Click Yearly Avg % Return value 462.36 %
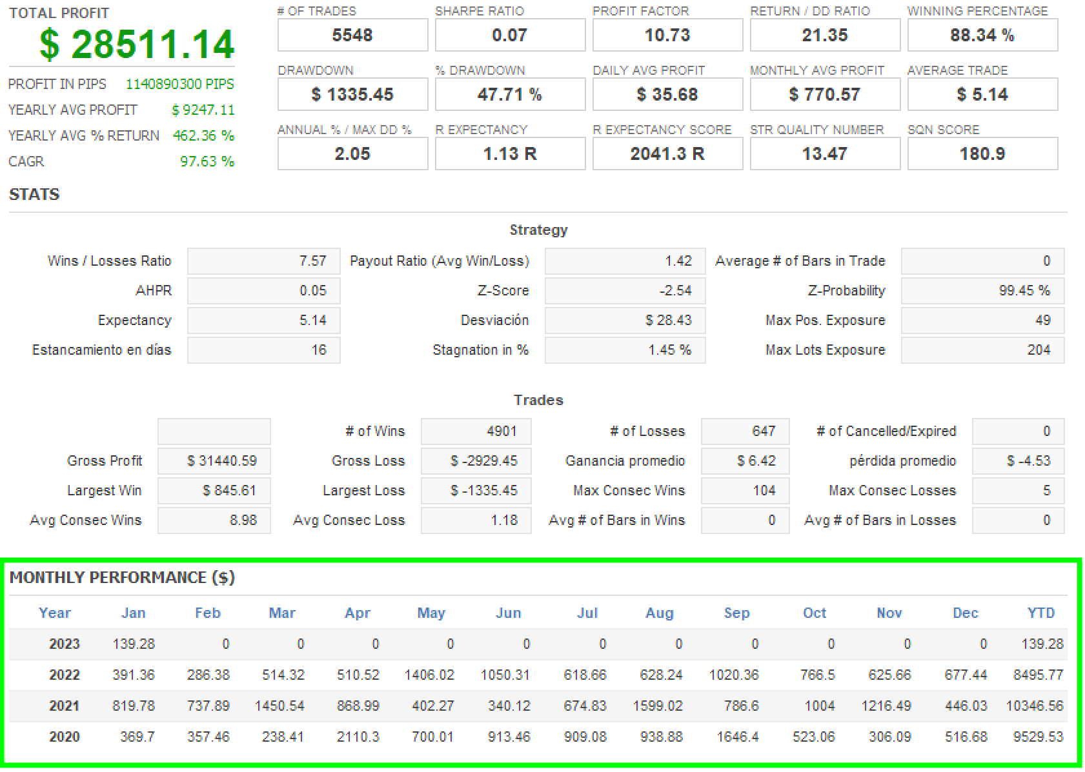This screenshot has width=1085, height=772. click(x=203, y=135)
